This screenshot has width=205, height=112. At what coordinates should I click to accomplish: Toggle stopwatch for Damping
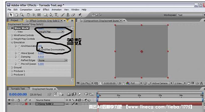pos(19,57)
